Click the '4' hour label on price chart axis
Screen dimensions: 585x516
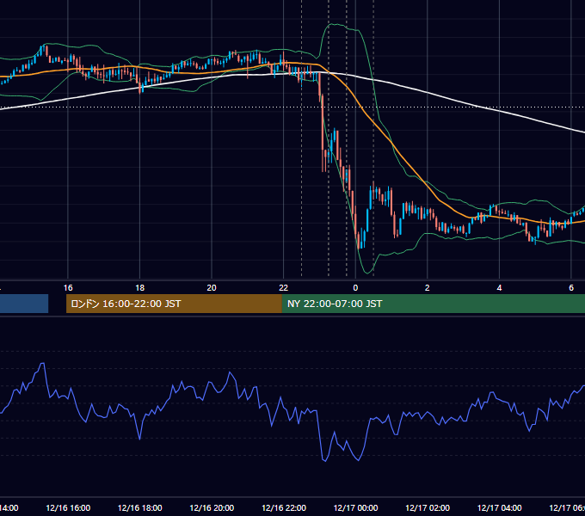tap(499, 288)
